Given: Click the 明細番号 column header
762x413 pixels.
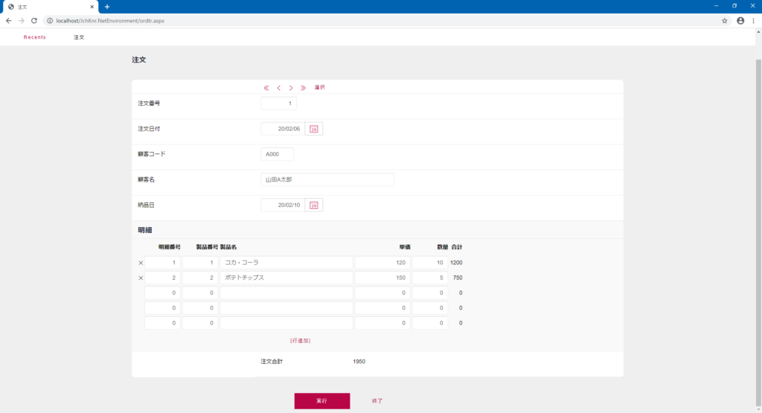Looking at the screenshot, I should (x=169, y=247).
